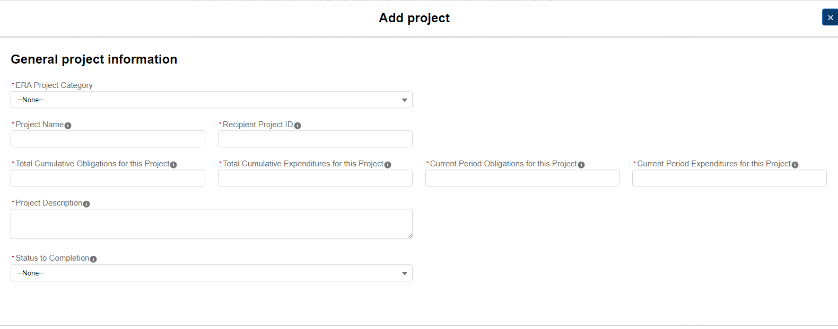The width and height of the screenshot is (838, 329).
Task: Click info icon beside Recipient Project ID
Action: point(298,126)
